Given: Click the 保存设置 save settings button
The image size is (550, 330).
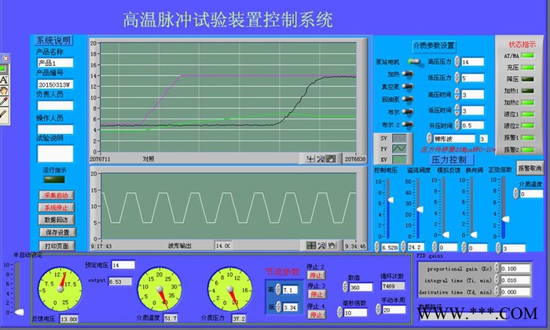Looking at the screenshot, I should click(57, 232).
